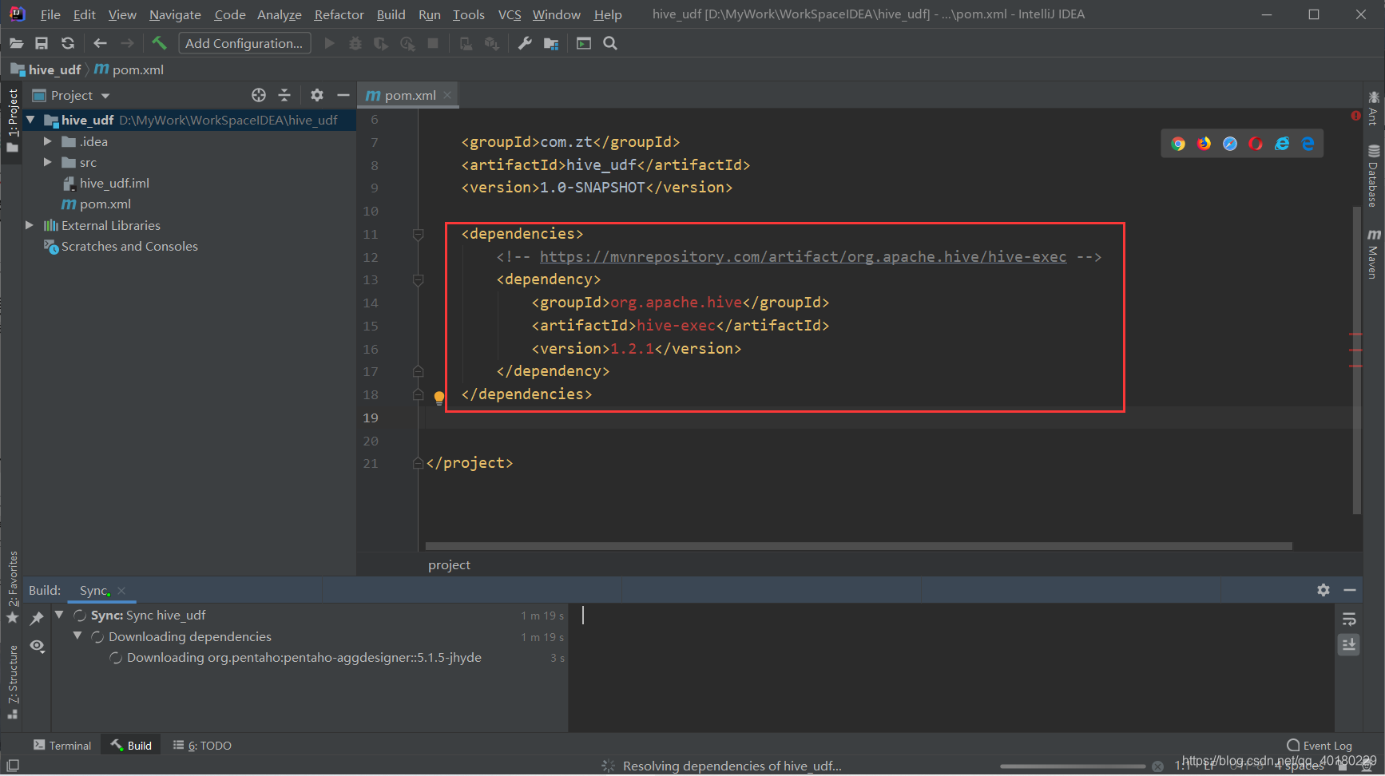Fold the dependency tag on line 13
The width and height of the screenshot is (1385, 776).
tap(418, 280)
